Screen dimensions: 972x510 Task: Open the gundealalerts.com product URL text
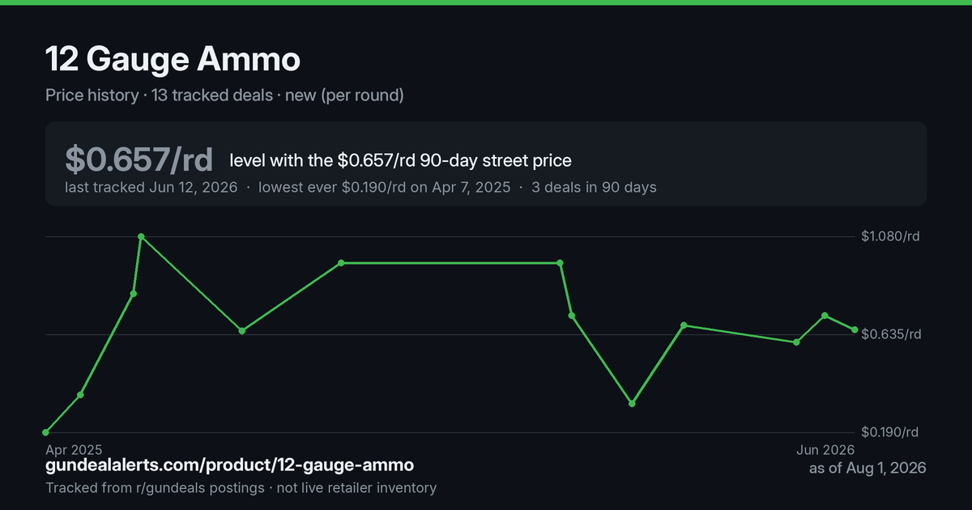coord(230,465)
